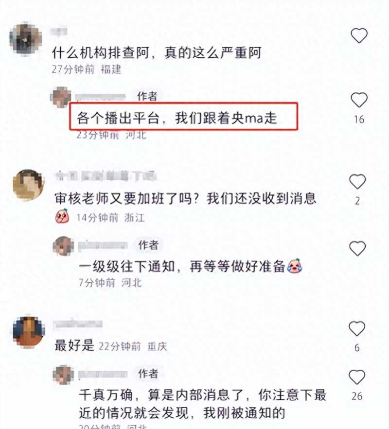The height and width of the screenshot is (429, 389).
Task: Like the Zhejiang comment about 审核老师
Action: [x=357, y=181]
